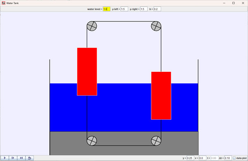Click the water level input field
The image size is (248, 161).
[x=107, y=9]
